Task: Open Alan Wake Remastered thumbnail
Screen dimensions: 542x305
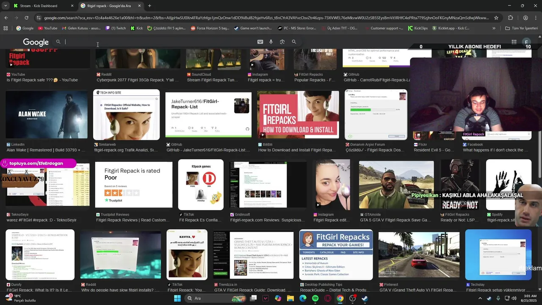Action: pyautogui.click(x=47, y=115)
